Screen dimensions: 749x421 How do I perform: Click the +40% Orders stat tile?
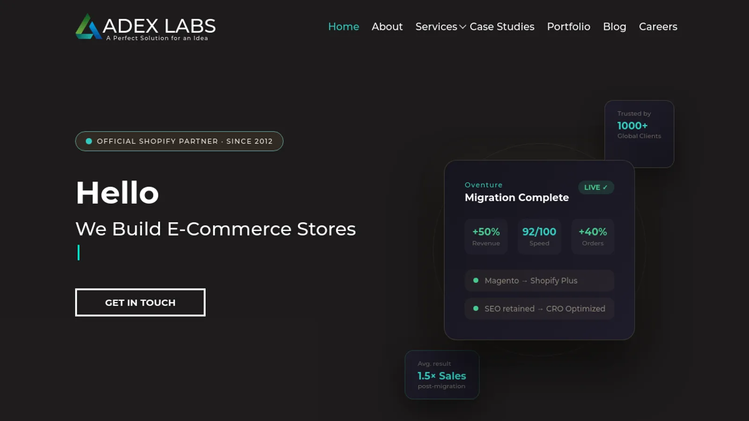(x=593, y=237)
